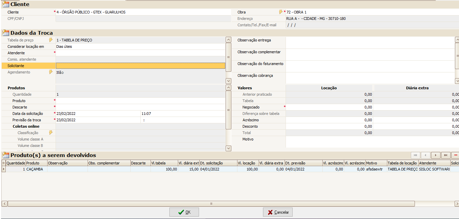Focus the Obra field with 72 - OBRA 1
The height and width of the screenshot is (219, 459).
point(372,12)
